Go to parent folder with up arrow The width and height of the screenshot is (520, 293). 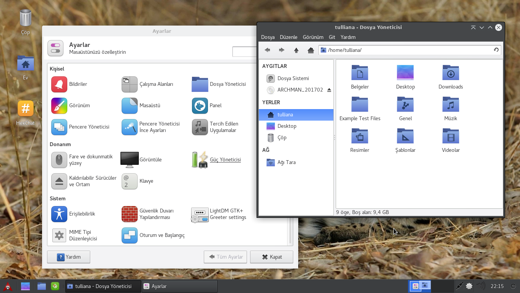[x=296, y=50]
